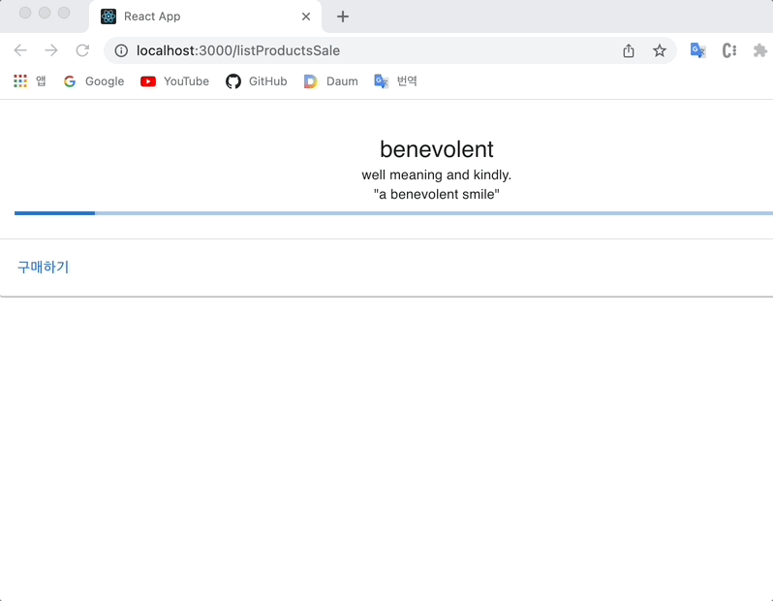Open the Google Translate extension icon

coord(698,50)
